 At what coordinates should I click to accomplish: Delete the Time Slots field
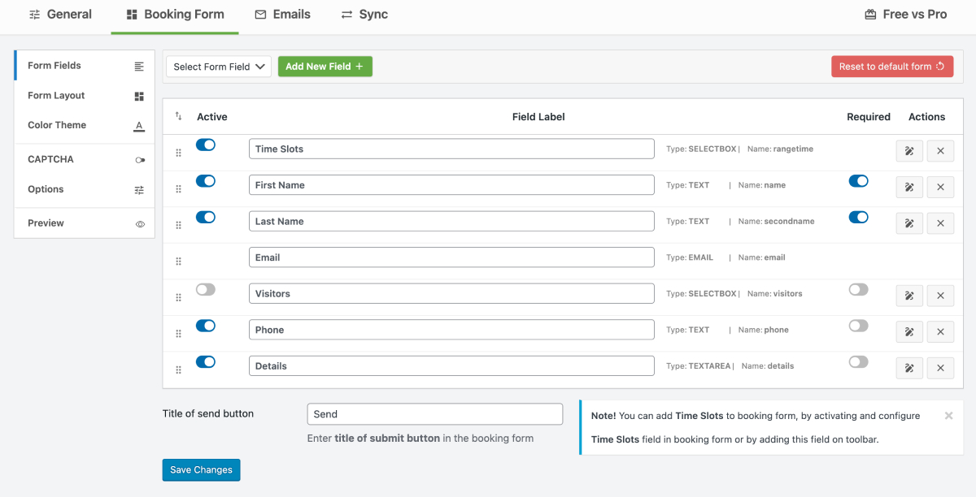click(940, 151)
